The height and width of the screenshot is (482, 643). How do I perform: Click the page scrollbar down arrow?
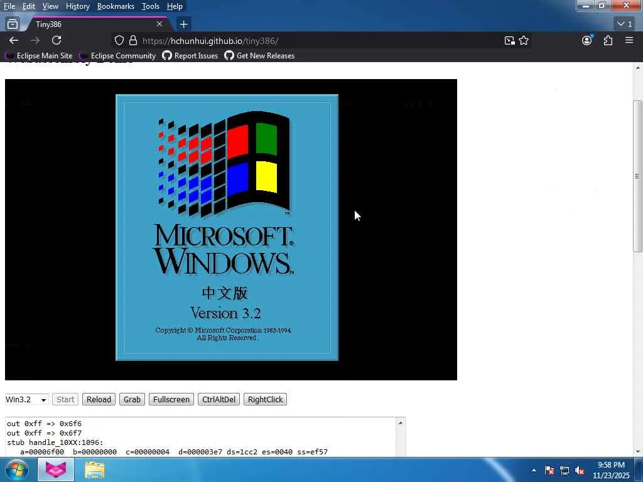(x=638, y=452)
